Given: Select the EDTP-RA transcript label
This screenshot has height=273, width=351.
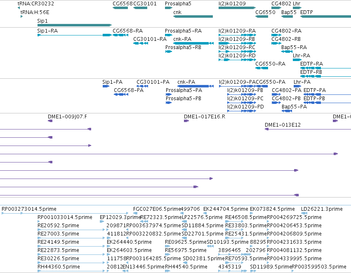Looking at the screenshot, I should 311,64.
